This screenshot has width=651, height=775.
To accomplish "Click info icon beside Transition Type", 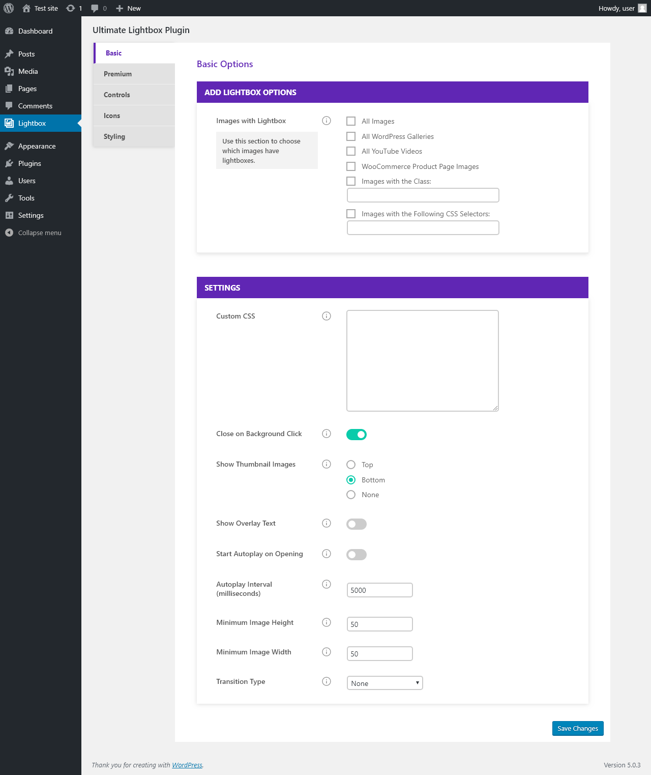I will pyautogui.click(x=327, y=681).
